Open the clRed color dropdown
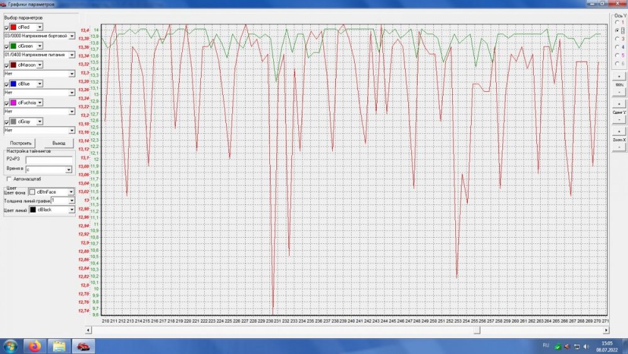The image size is (628, 354). [40, 27]
